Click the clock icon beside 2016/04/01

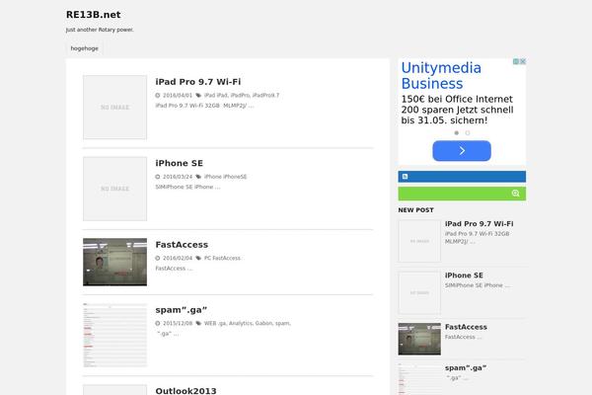pyautogui.click(x=158, y=95)
